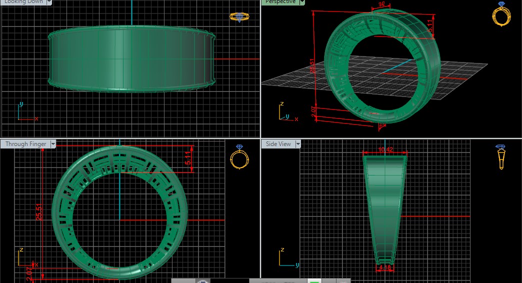Image resolution: width=522 pixels, height=283 pixels.
Task: Select the Side View viewport title
Action: (278, 144)
